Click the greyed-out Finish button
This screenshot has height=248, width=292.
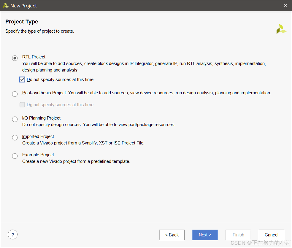[238, 235]
